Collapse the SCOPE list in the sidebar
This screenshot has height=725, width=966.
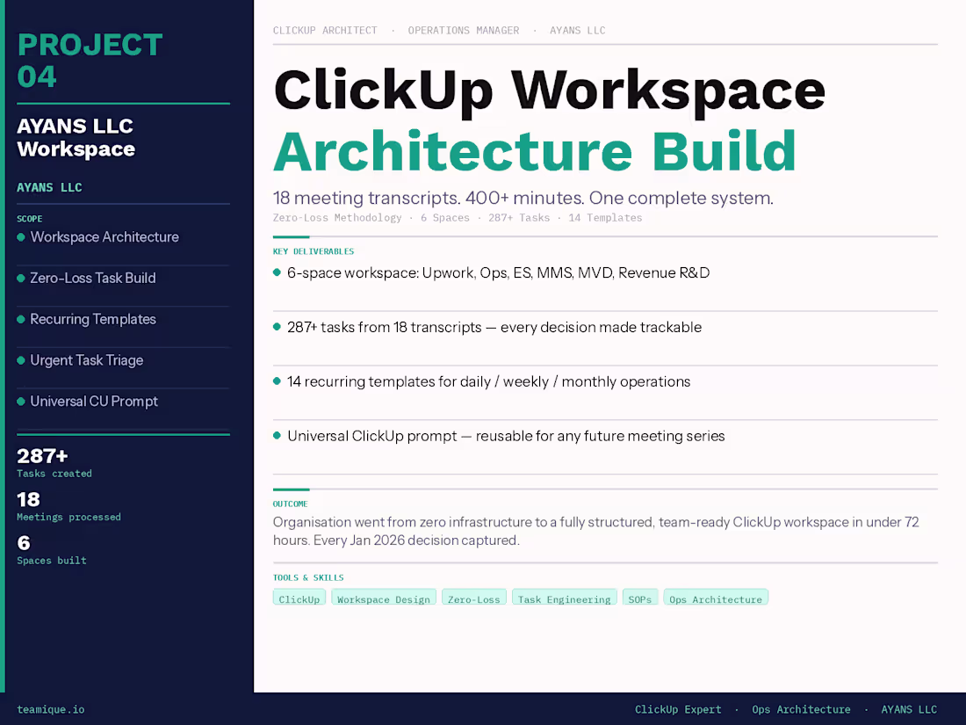[29, 218]
